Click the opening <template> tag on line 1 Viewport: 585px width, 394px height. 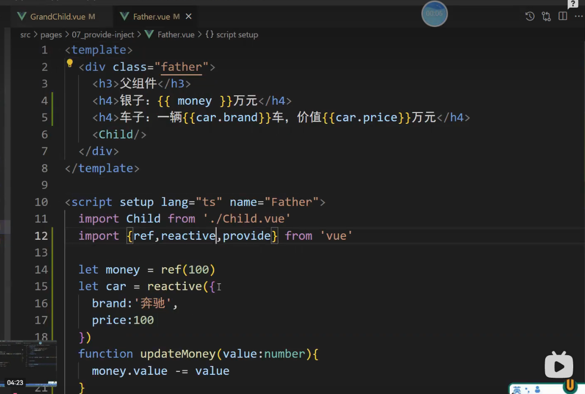tap(99, 50)
